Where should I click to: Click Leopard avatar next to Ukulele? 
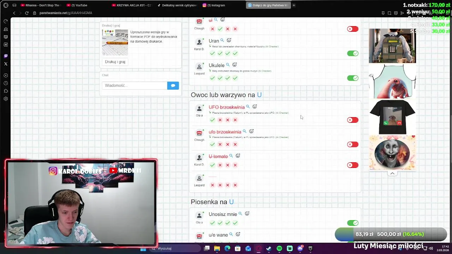pyautogui.click(x=199, y=67)
